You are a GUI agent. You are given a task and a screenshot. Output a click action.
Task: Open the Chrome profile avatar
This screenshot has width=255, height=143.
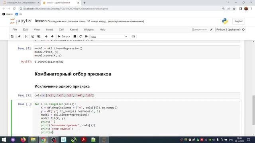(246, 9)
